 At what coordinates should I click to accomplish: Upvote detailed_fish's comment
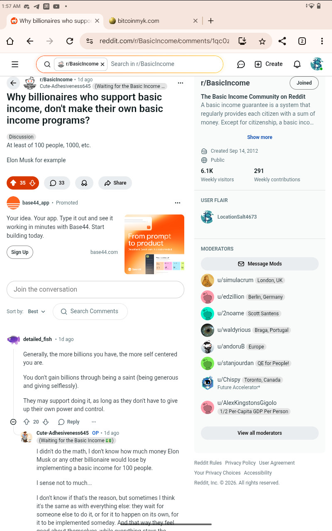[x=27, y=422]
